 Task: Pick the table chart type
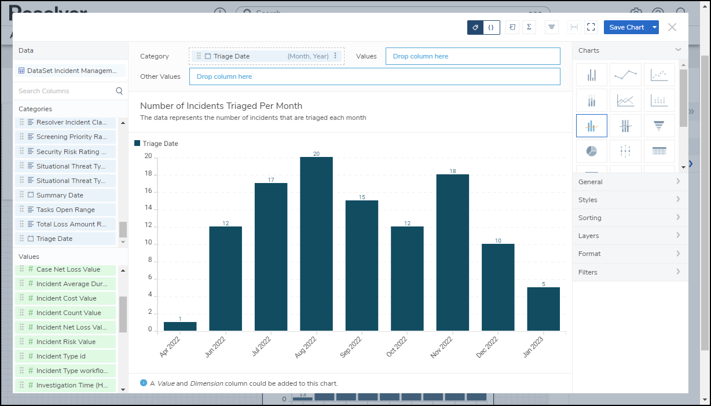(x=659, y=151)
